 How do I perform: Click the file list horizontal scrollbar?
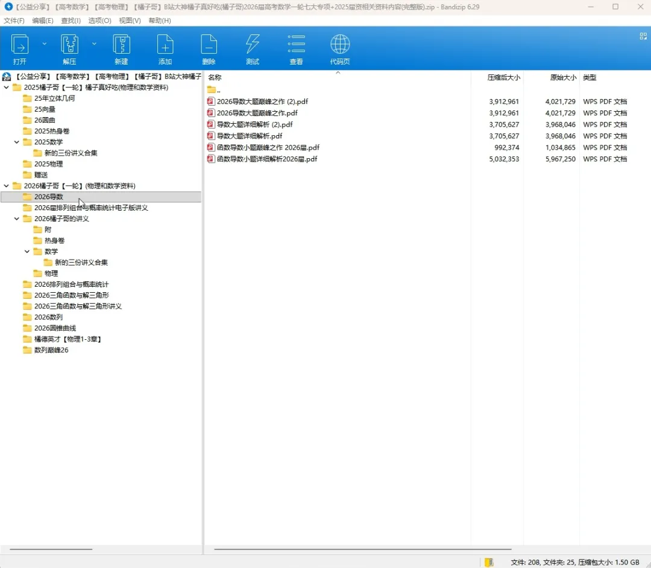pyautogui.click(x=362, y=549)
